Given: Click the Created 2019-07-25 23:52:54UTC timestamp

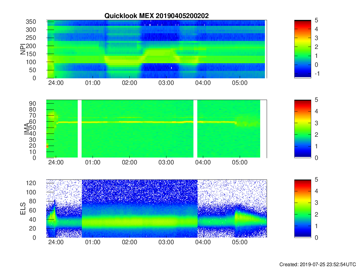Looking at the screenshot, I should coord(317,264).
